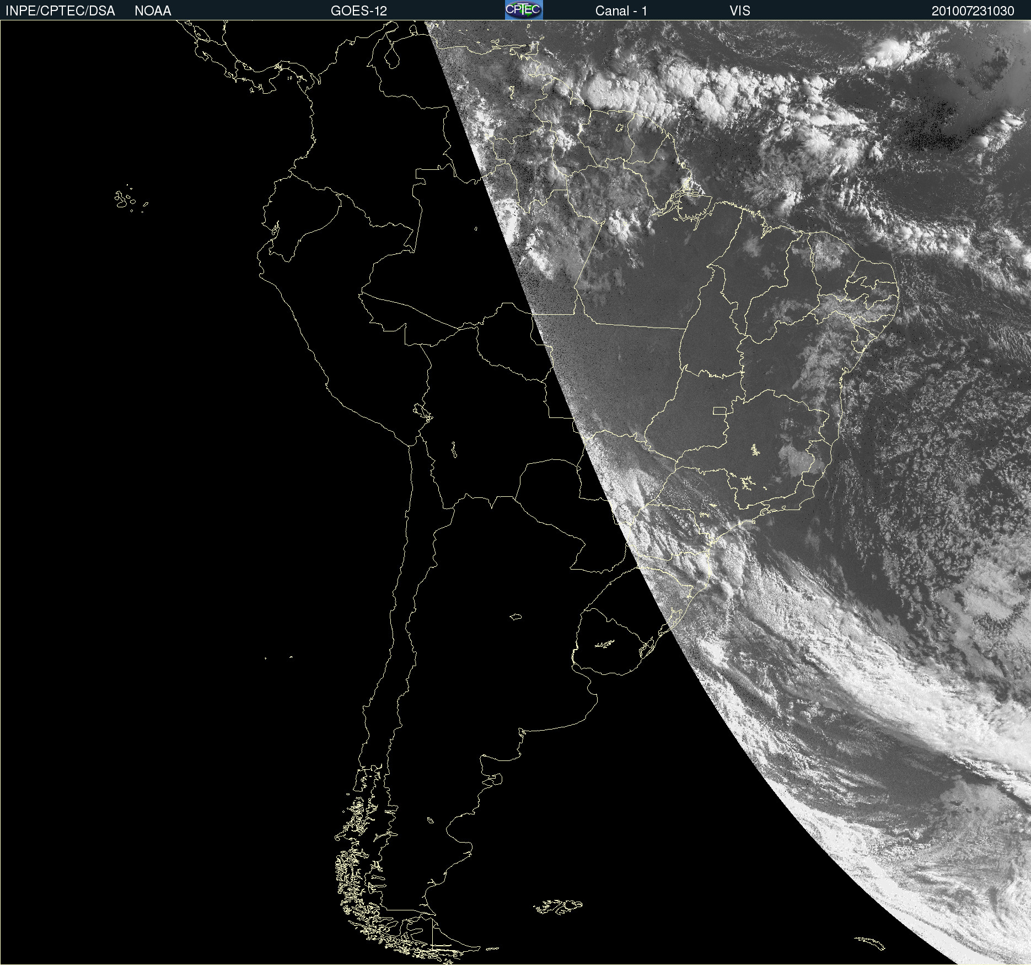This screenshot has height=965, width=1031.
Task: Click the INPE/CPTEC/DSA header text
Action: (x=60, y=11)
